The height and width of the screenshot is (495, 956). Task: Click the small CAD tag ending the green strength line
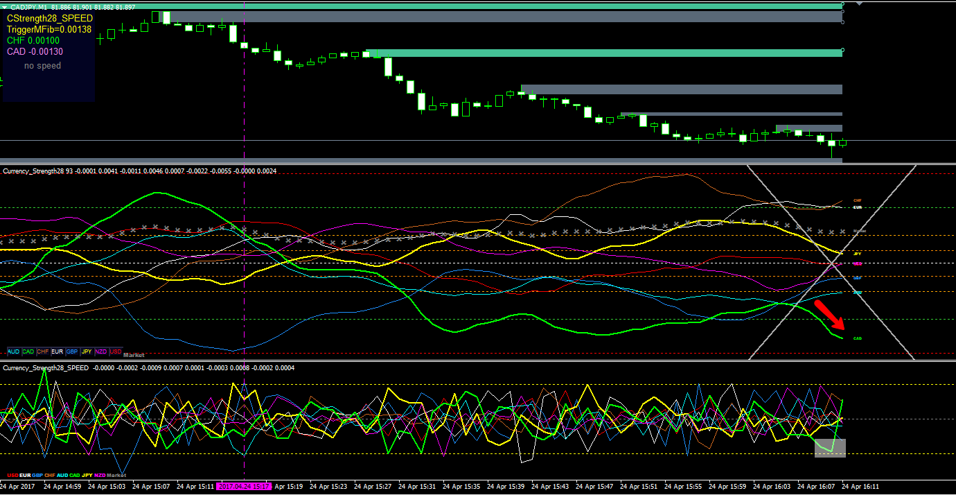coord(857,338)
